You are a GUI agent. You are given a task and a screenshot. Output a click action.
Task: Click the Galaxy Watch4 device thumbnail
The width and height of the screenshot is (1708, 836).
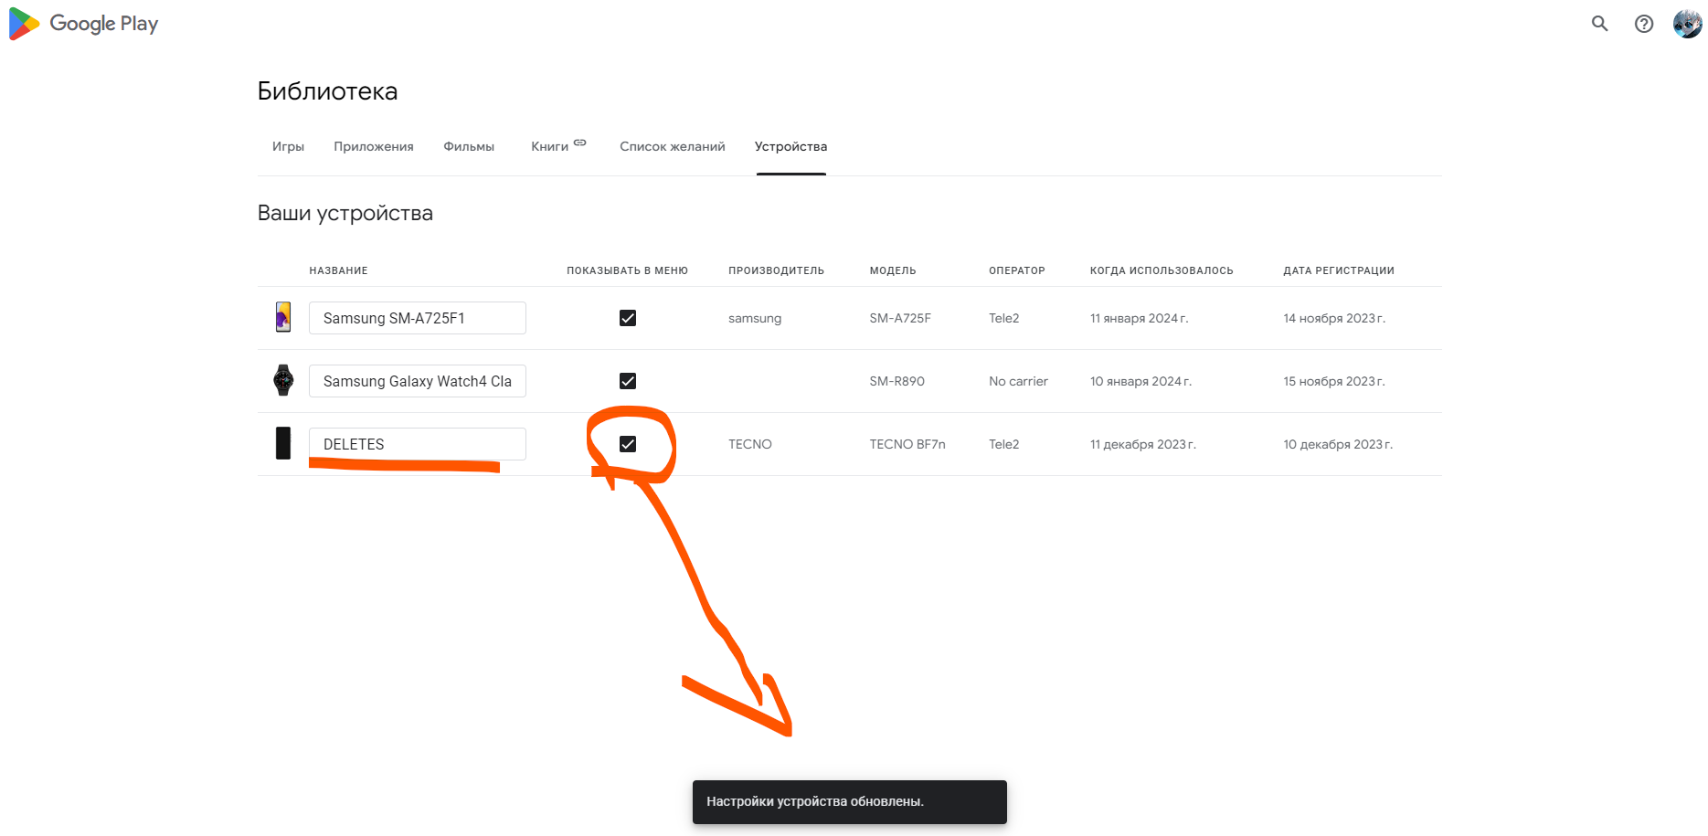[283, 380]
